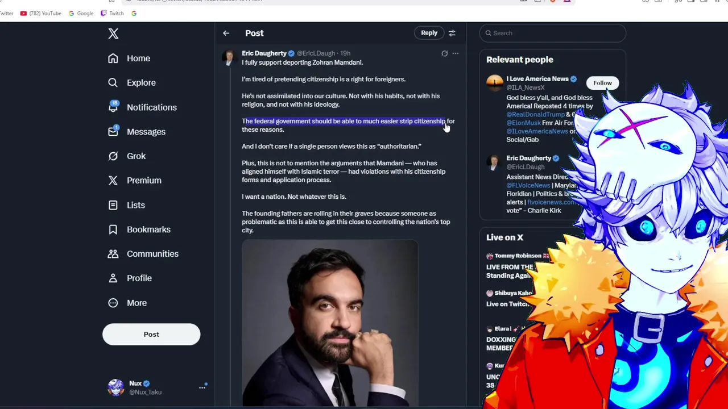Click the Lists icon
This screenshot has width=728, height=409.
pyautogui.click(x=113, y=205)
